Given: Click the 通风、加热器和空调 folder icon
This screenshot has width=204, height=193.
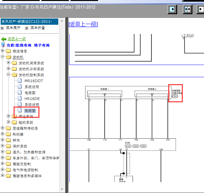Looking at the screenshot, I should (8, 152).
